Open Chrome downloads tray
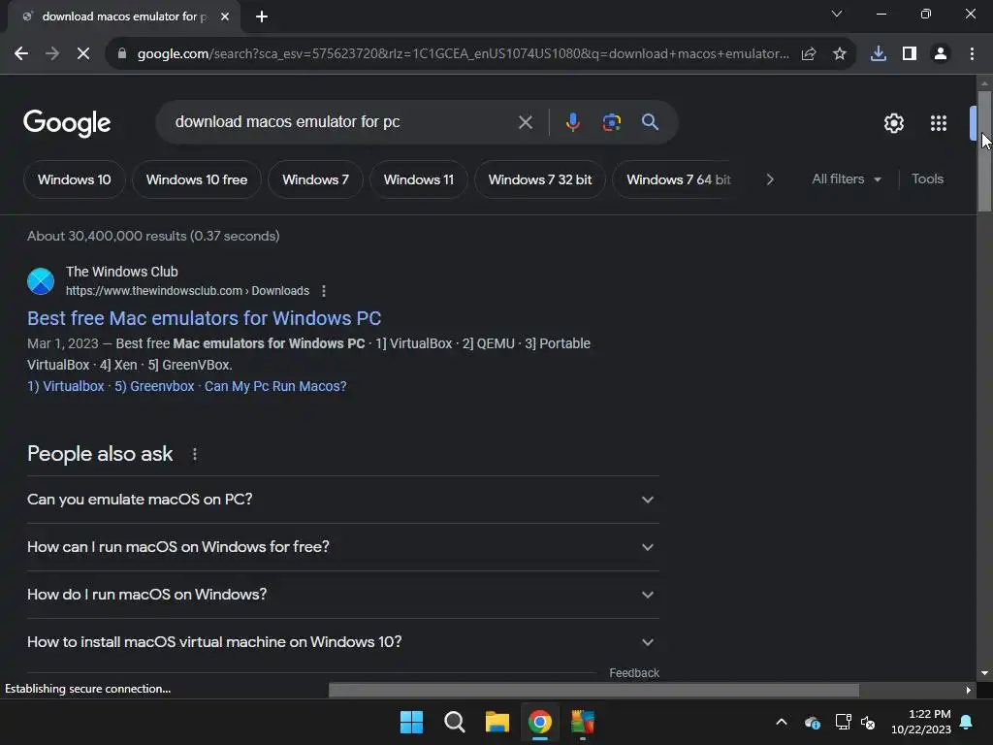 [x=878, y=54]
